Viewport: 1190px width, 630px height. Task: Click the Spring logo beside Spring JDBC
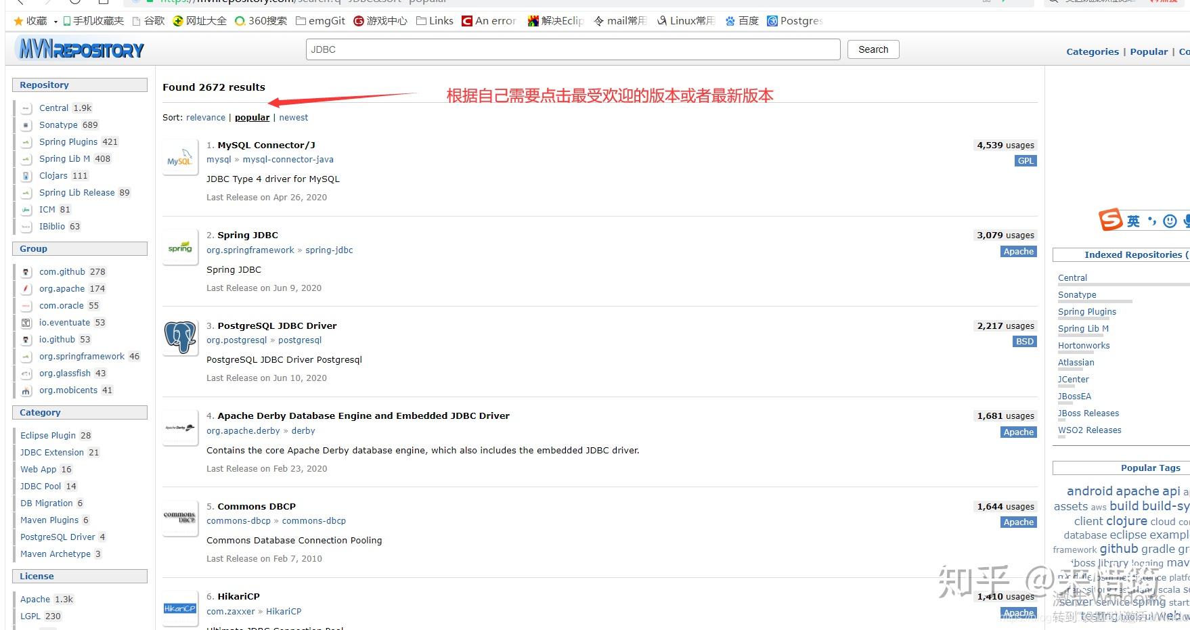point(179,247)
